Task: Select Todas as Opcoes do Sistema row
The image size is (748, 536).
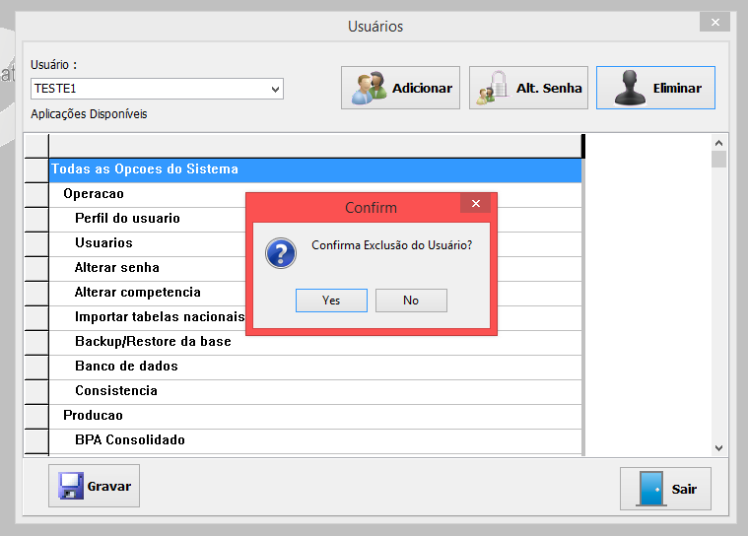Action: (145, 169)
